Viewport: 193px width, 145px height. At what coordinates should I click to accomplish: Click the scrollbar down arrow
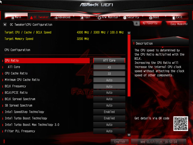pos(129,135)
